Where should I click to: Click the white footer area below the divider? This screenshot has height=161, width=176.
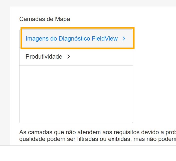[88, 153]
